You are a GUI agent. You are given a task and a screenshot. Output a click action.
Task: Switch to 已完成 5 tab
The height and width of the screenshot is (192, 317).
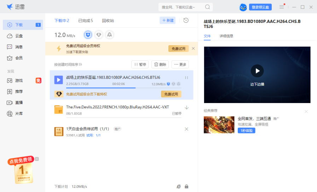click(85, 20)
